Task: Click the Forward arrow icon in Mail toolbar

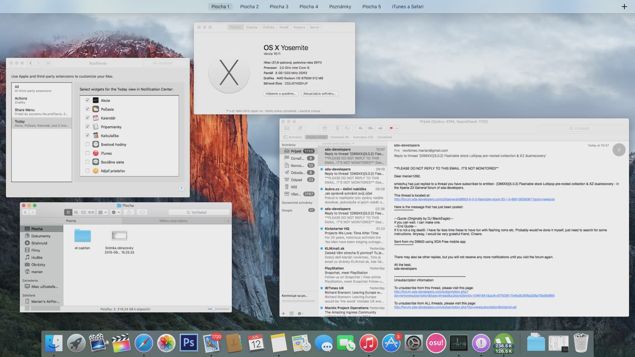Action: [x=380, y=128]
